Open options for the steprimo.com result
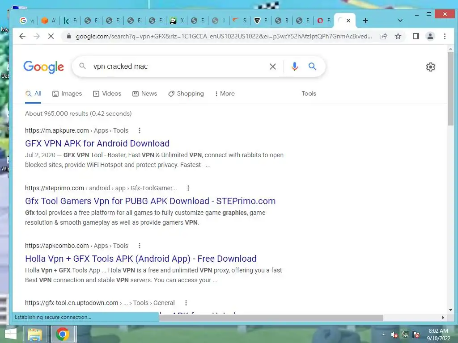Viewport: 458px width, 343px height. 188,188
